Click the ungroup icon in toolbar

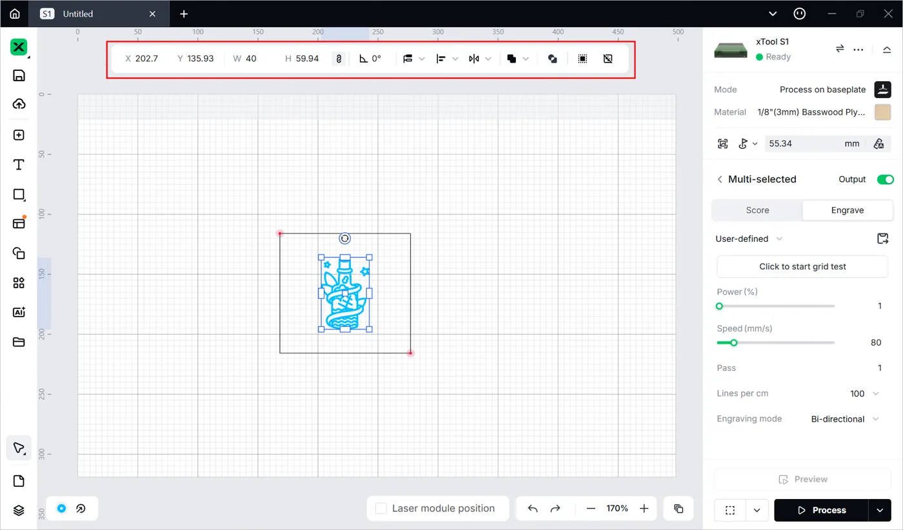click(608, 59)
